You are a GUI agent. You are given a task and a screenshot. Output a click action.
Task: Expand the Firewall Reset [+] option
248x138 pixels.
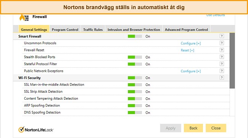pyautogui.click(x=187, y=50)
